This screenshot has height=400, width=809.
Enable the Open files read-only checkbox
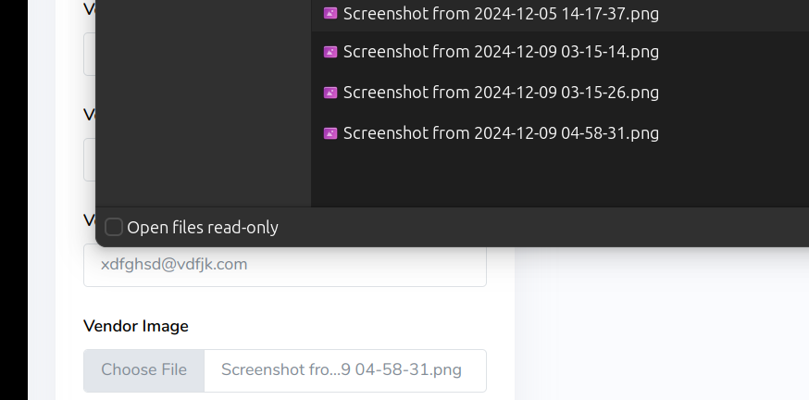pos(114,227)
